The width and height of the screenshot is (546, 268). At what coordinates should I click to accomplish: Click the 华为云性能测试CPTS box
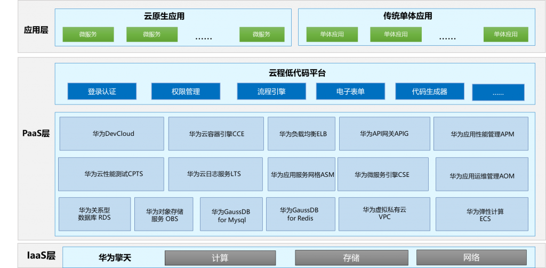(x=111, y=174)
